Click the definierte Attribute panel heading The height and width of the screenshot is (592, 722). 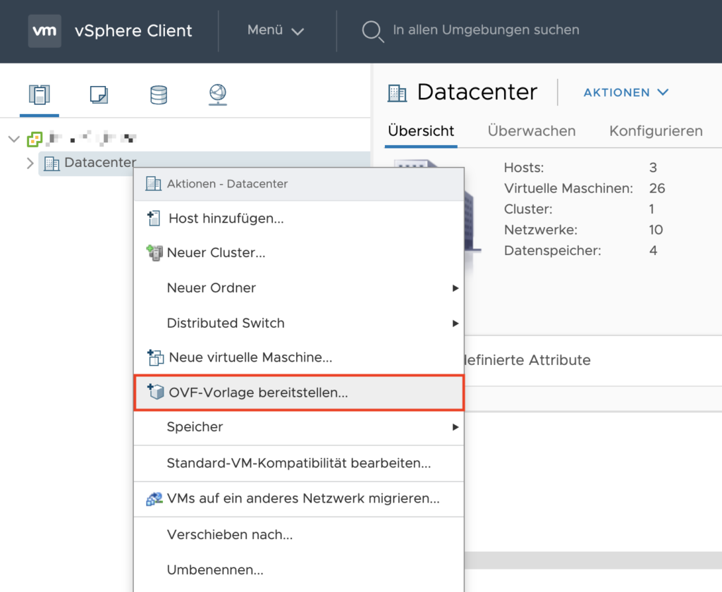527,360
